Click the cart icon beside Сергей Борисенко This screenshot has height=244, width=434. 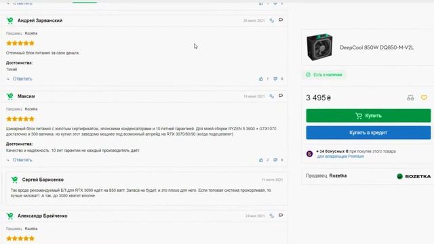point(14,180)
